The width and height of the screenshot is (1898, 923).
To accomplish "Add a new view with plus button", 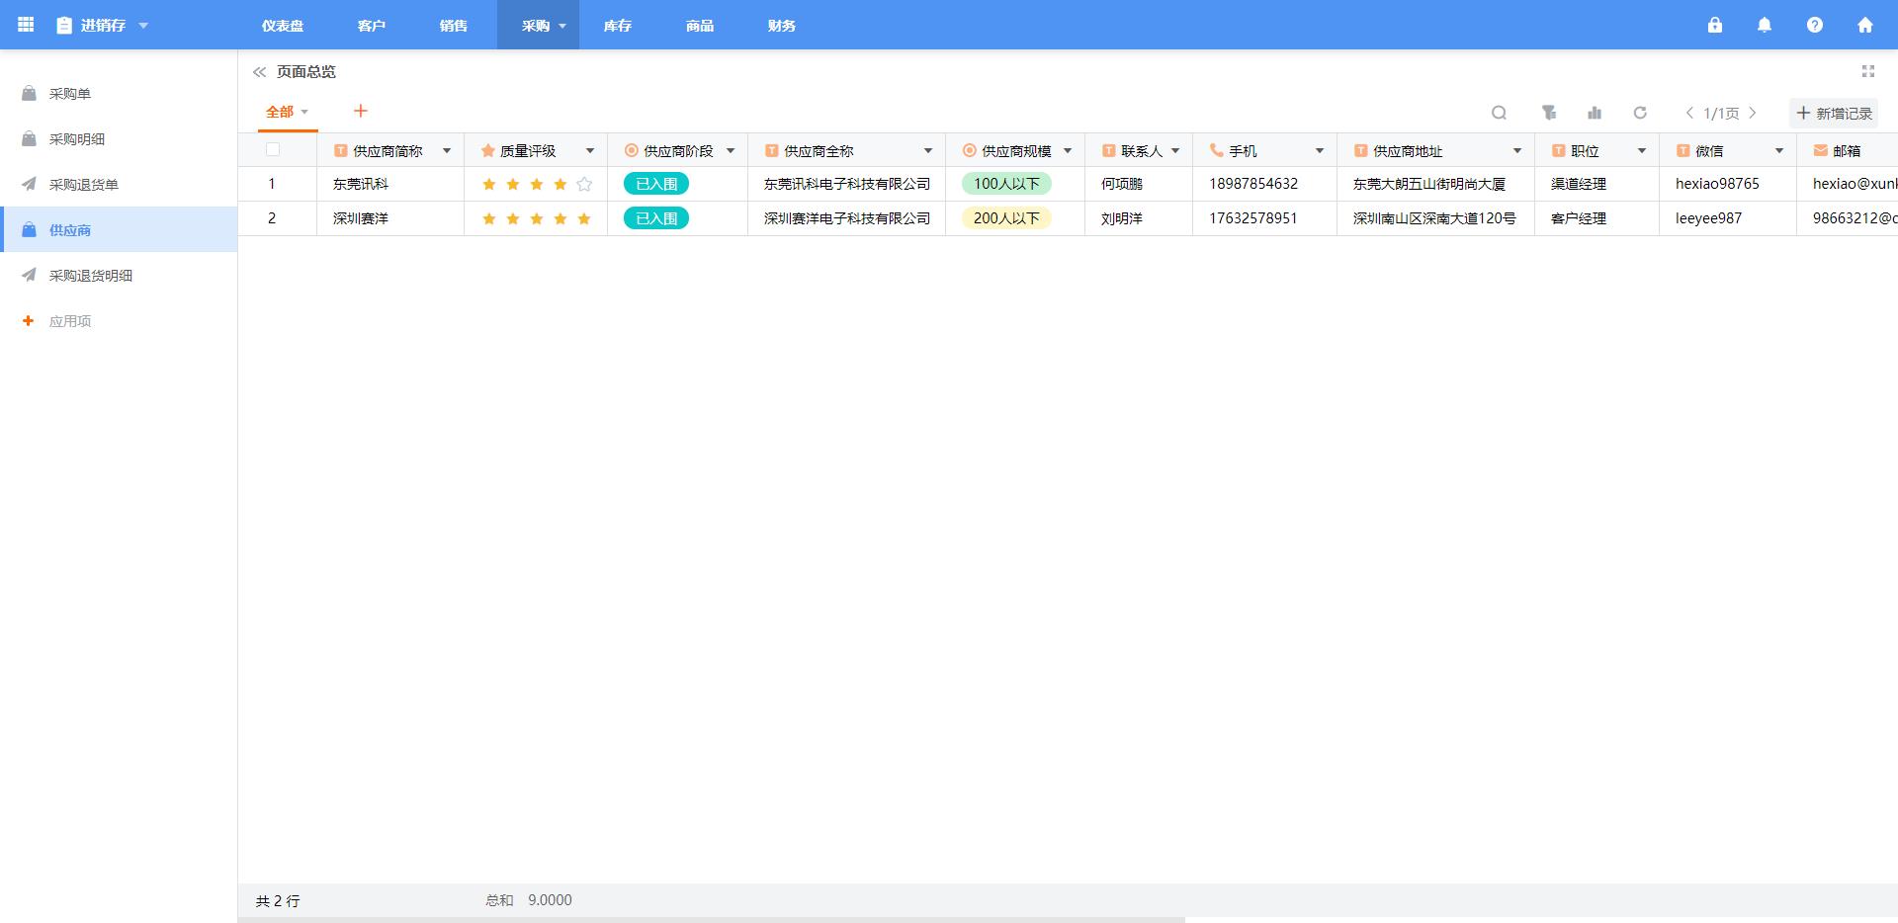I will pyautogui.click(x=361, y=112).
